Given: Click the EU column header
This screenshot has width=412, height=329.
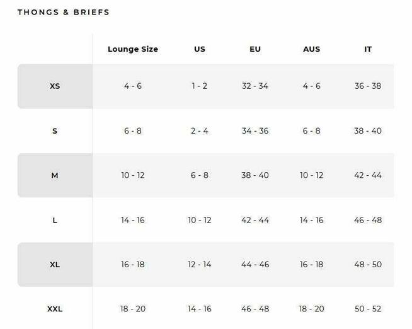Looking at the screenshot, I should [x=255, y=49].
